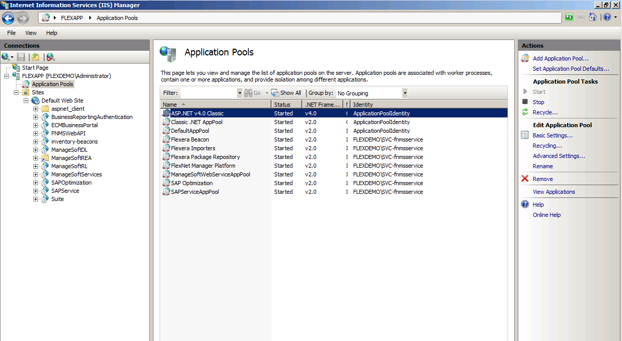Collapse the FLEXAPP server tree node

pos(7,76)
